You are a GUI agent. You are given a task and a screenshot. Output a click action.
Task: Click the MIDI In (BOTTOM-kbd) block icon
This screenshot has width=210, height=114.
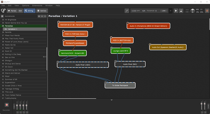point(111,38)
